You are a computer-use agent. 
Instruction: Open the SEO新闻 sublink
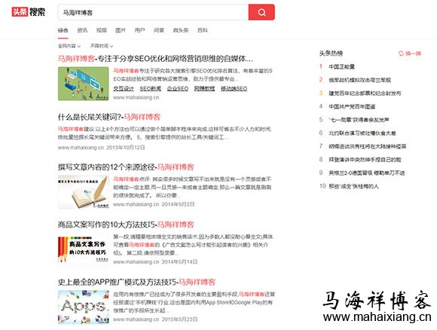click(151, 89)
